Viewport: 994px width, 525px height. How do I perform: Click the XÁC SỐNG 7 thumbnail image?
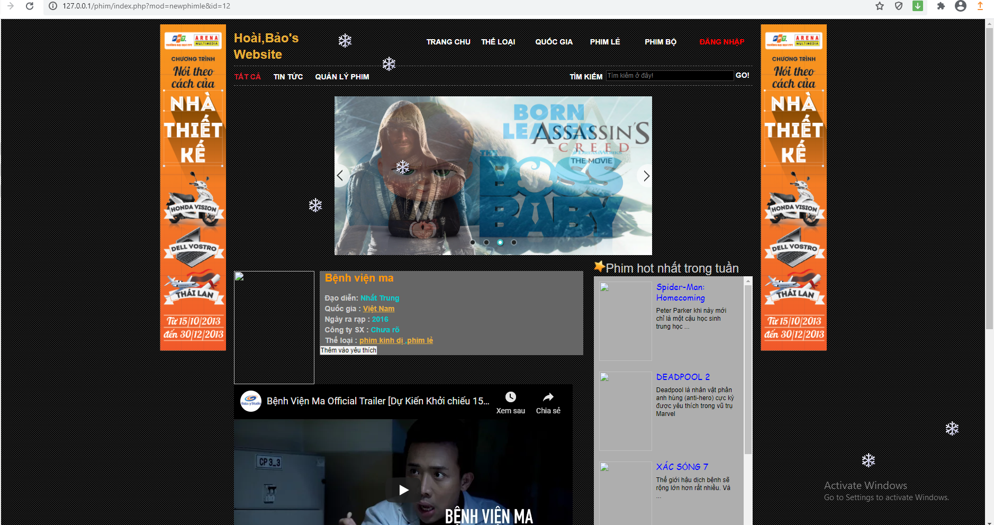(626, 493)
